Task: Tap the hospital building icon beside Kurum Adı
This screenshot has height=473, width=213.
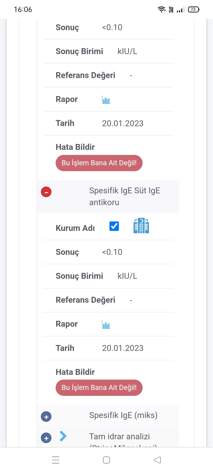Action: click(x=141, y=226)
